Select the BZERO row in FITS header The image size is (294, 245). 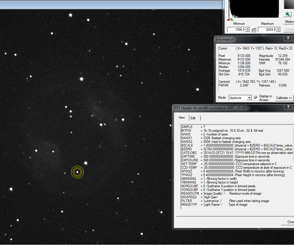pyautogui.click(x=237, y=149)
